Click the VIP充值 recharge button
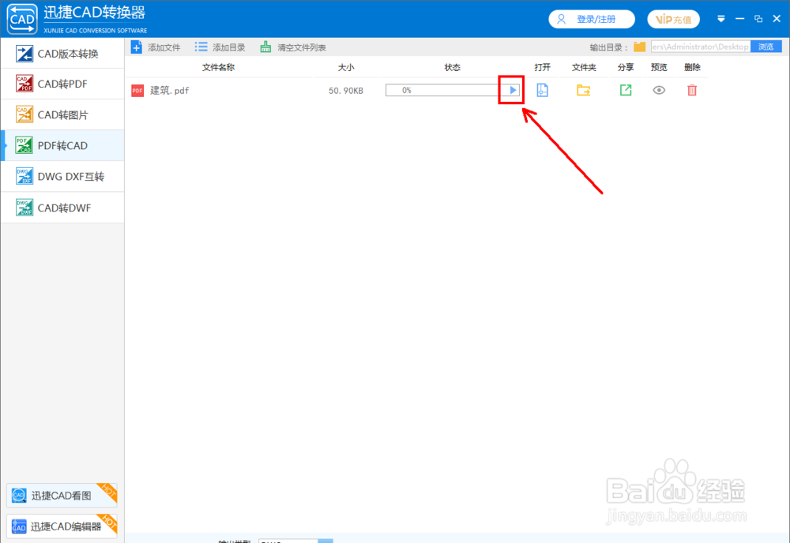 [673, 19]
